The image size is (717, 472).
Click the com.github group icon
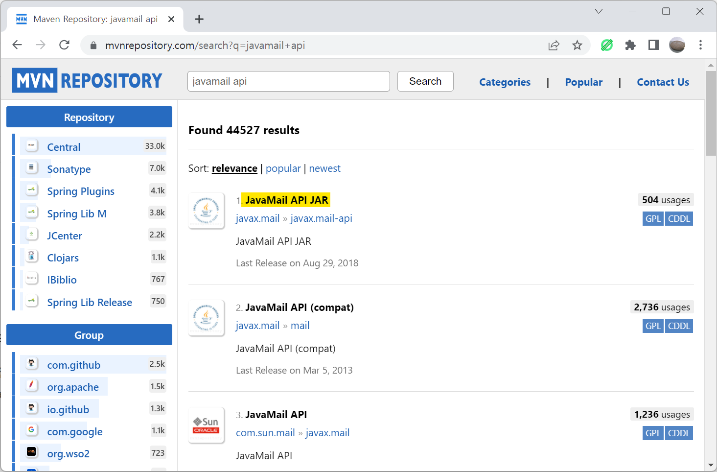pyautogui.click(x=32, y=363)
